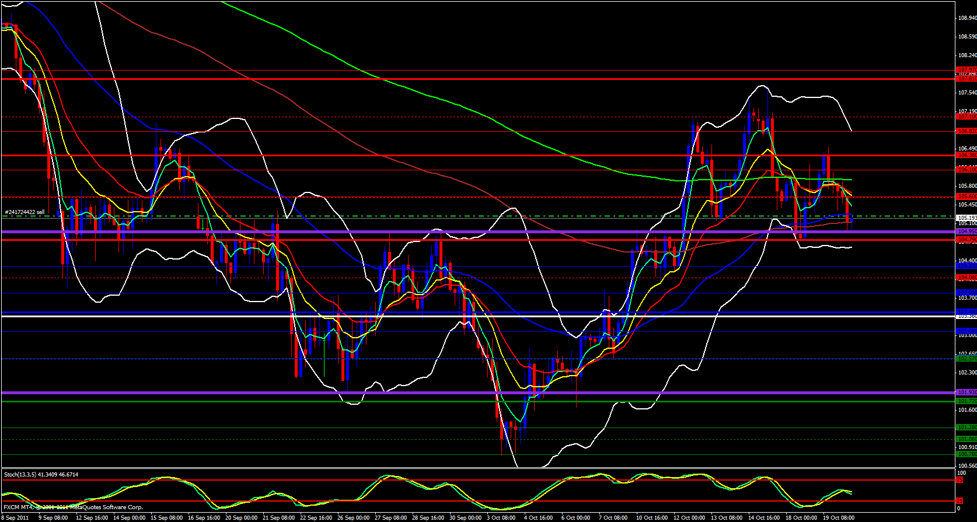This screenshot has height=522, width=977.
Task: Click the '15 Sep 08:00' time label
Action: pyautogui.click(x=167, y=517)
